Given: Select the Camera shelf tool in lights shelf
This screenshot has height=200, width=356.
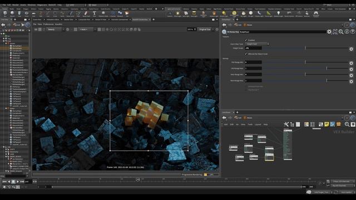Looking at the screenshot, I should (x=170, y=13).
